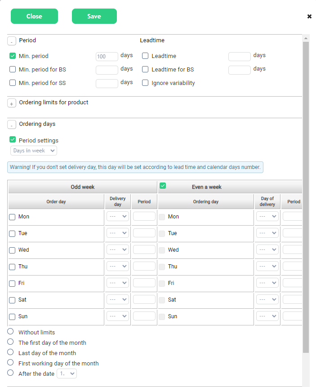The height and width of the screenshot is (387, 316).
Task: Tick Ignore variability option
Action: click(145, 83)
